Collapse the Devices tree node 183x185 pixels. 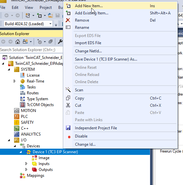point(15,146)
